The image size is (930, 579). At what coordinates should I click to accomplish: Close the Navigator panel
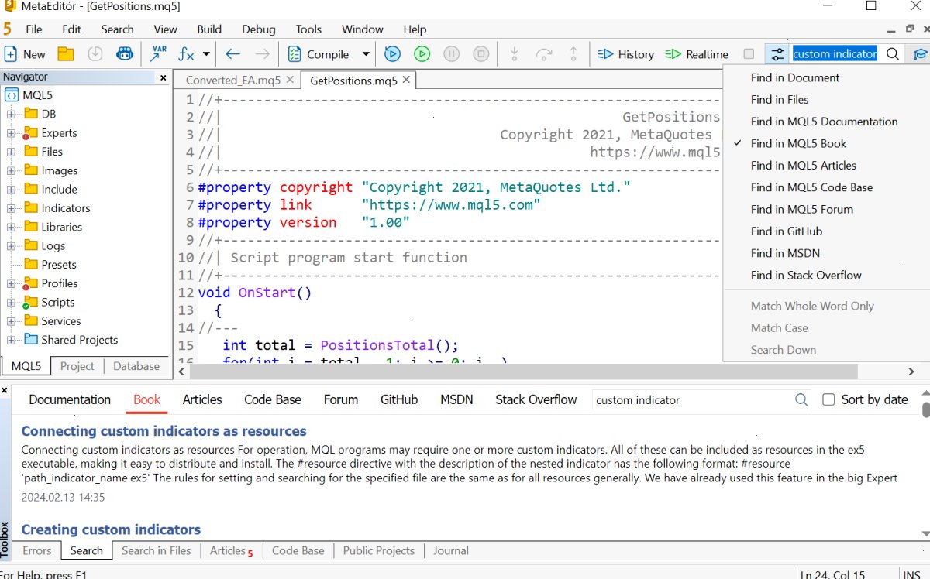163,77
